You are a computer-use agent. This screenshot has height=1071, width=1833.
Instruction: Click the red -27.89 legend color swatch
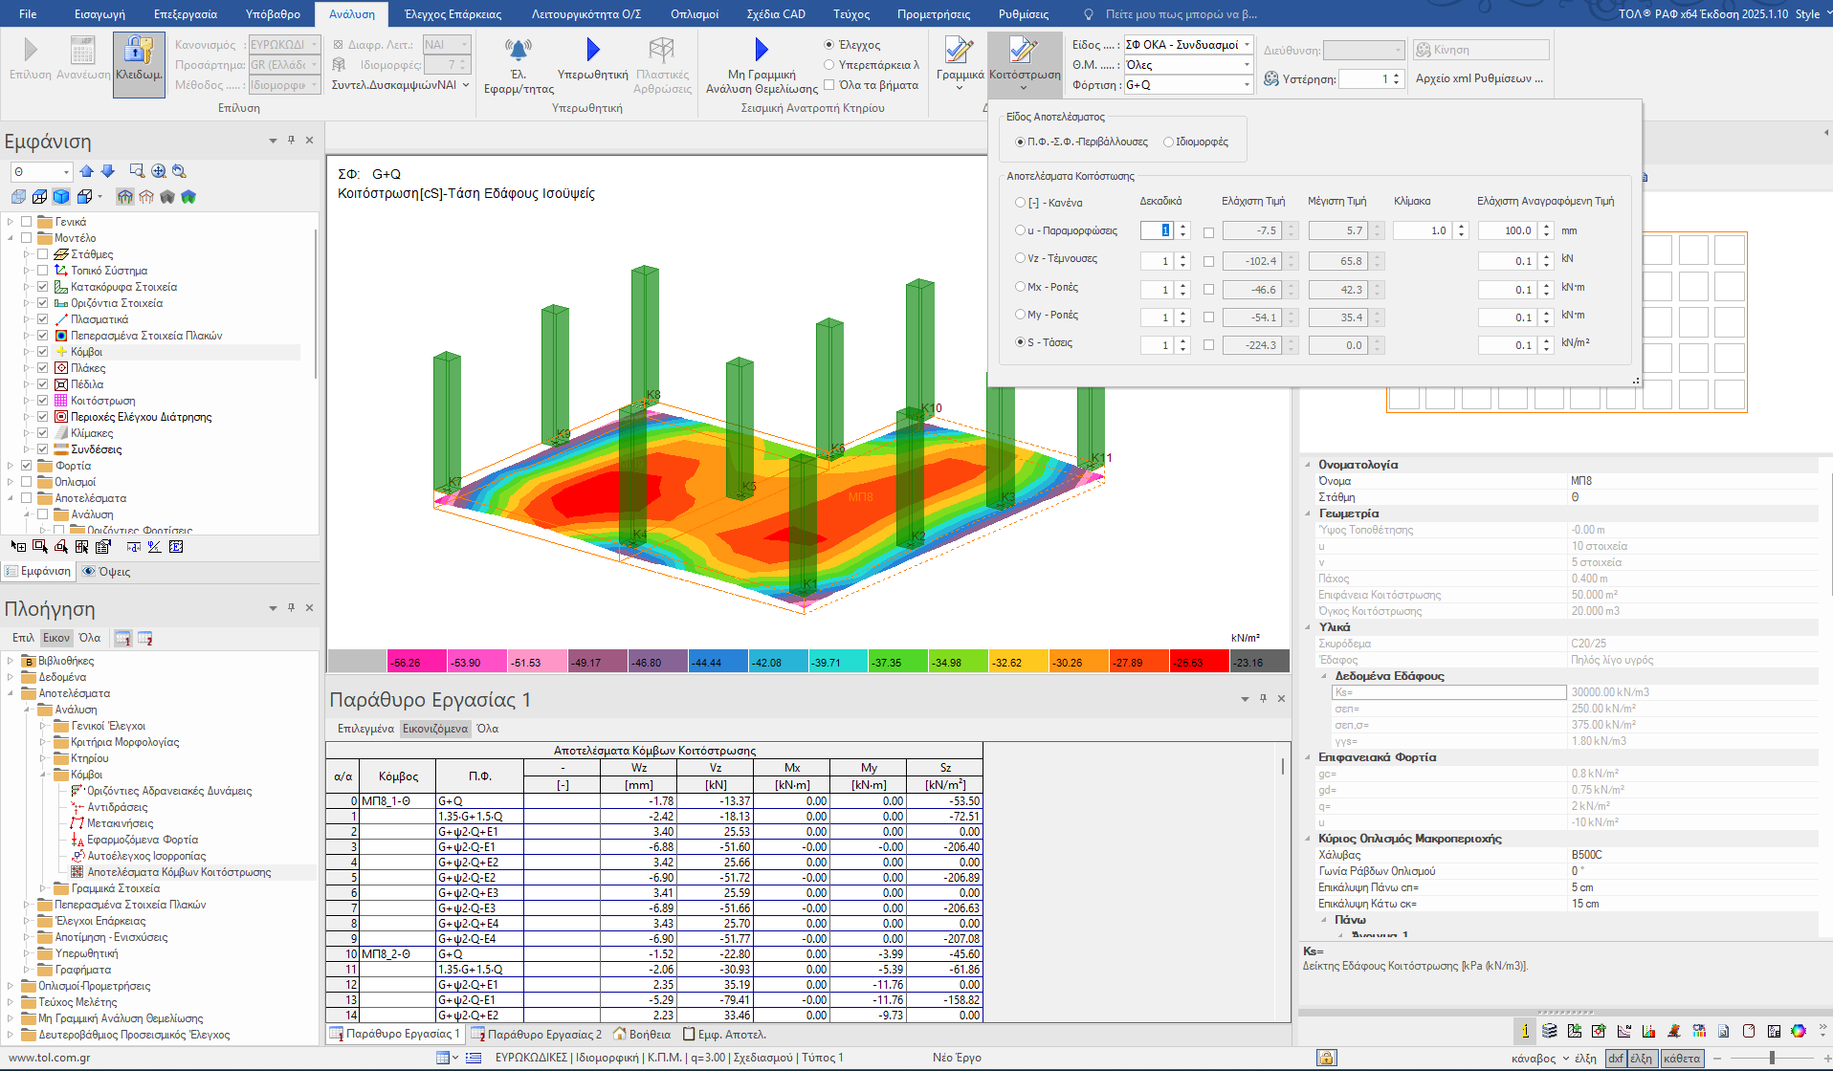(1138, 662)
